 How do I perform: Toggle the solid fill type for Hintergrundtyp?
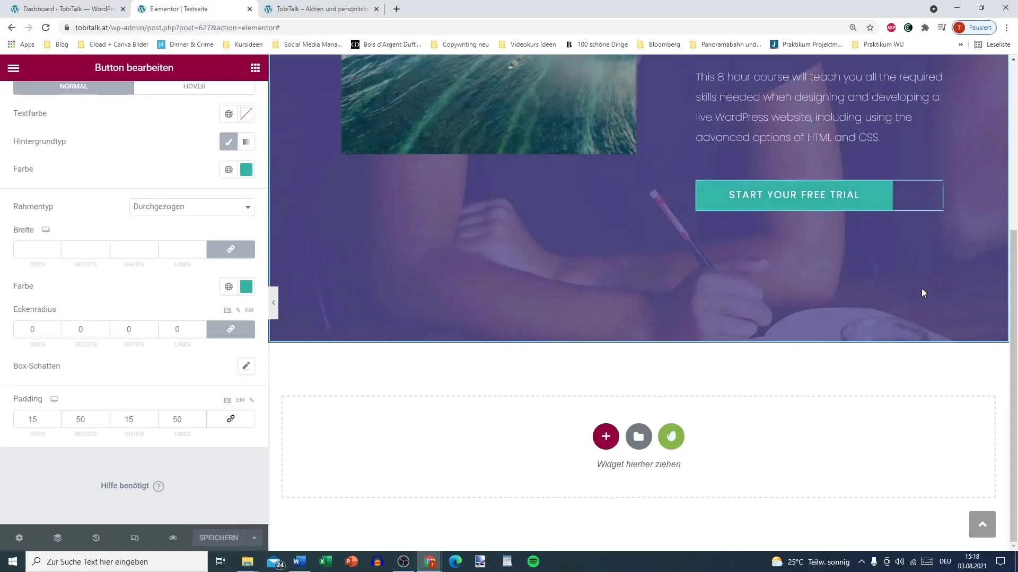[229, 142]
